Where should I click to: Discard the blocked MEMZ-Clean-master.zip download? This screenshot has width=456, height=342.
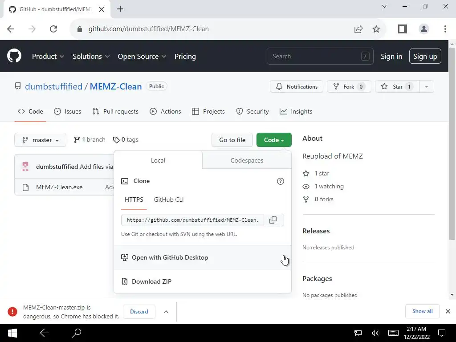pos(139,312)
